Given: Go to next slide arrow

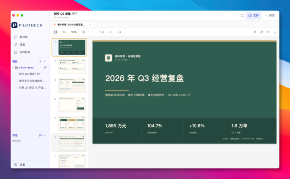Looking at the screenshot, I should click(111, 32).
